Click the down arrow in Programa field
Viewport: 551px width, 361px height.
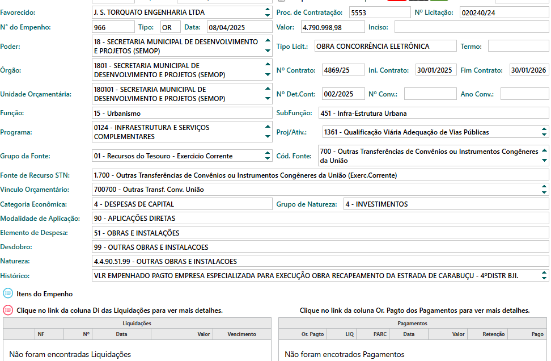pos(268,137)
